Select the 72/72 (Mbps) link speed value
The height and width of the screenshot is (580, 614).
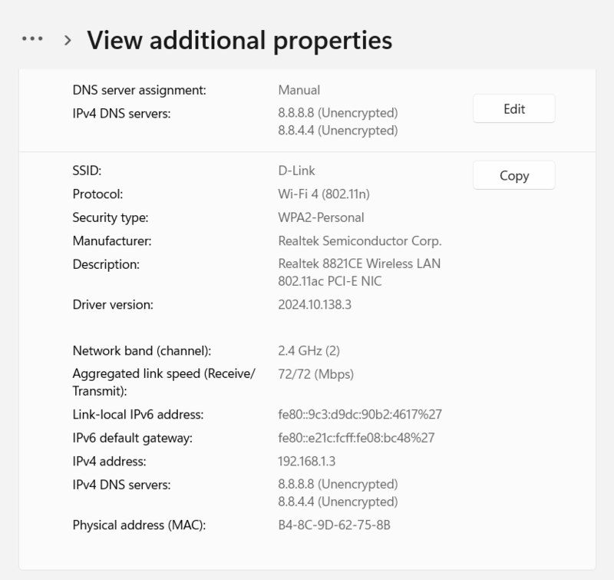click(x=315, y=374)
